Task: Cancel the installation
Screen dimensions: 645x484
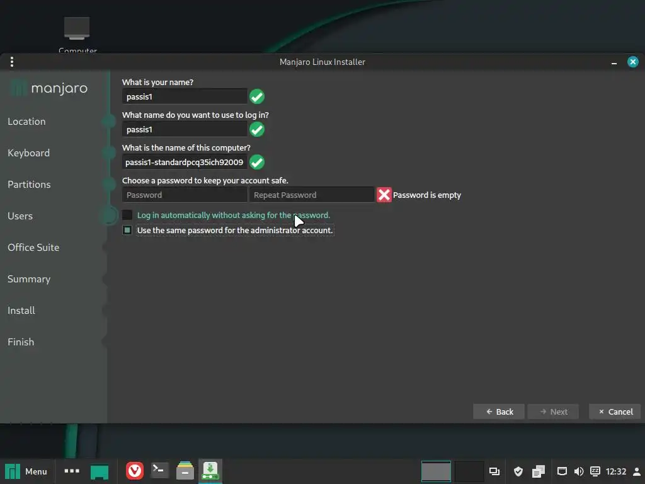Action: click(615, 412)
